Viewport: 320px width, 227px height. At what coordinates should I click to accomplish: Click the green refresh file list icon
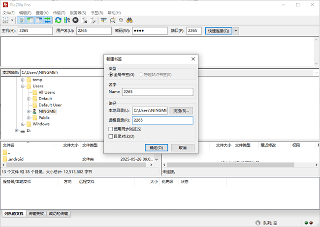pyautogui.click(x=59, y=20)
